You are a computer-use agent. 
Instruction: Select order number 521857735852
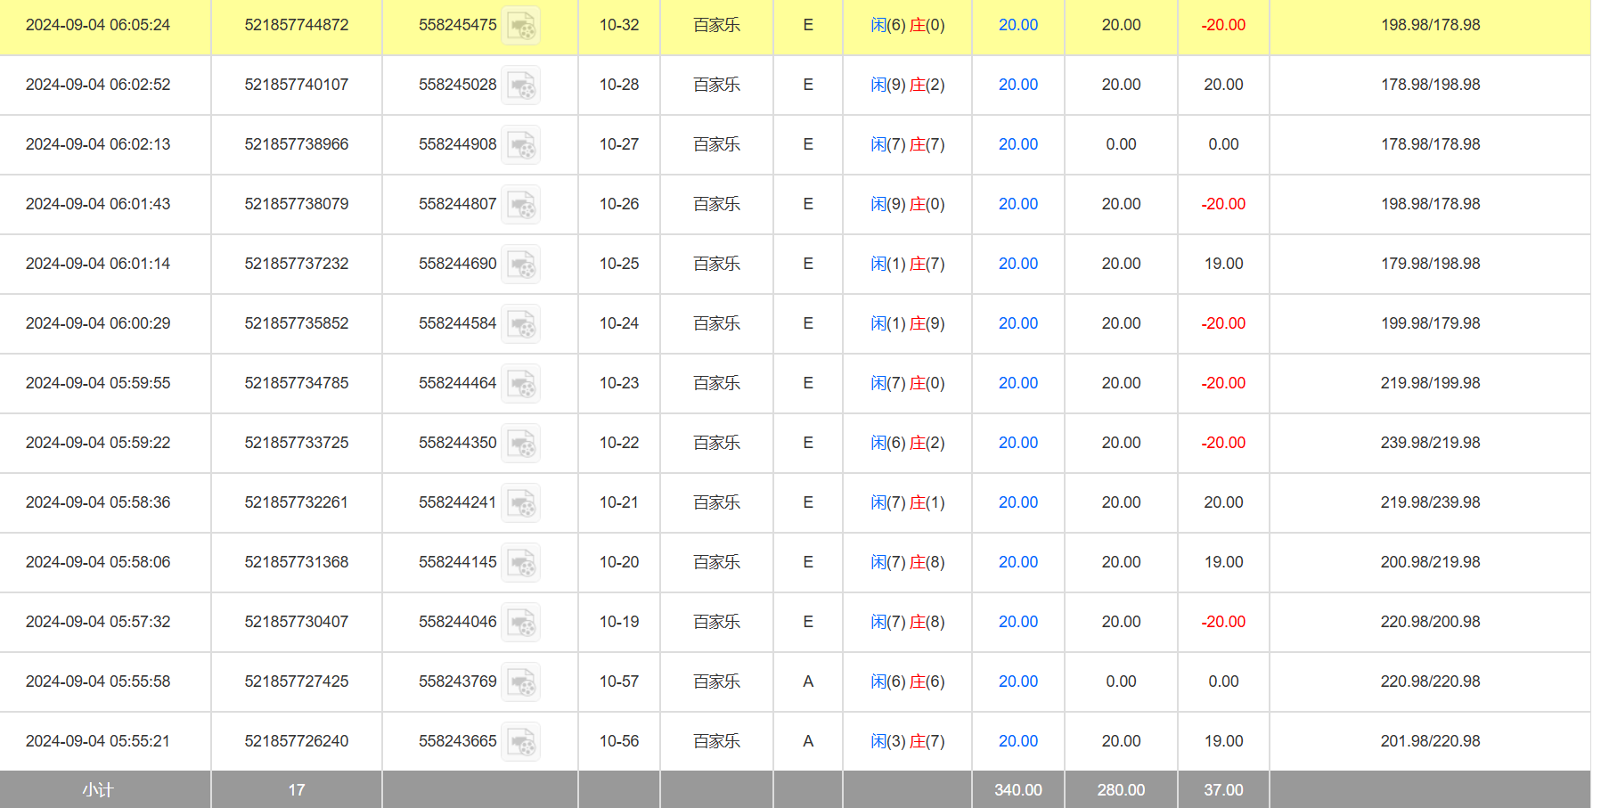coord(296,323)
